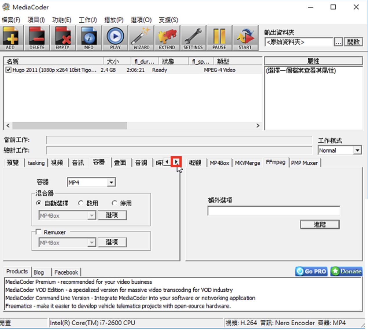
Task: Click the DELETE toolbar icon
Action: pos(37,38)
